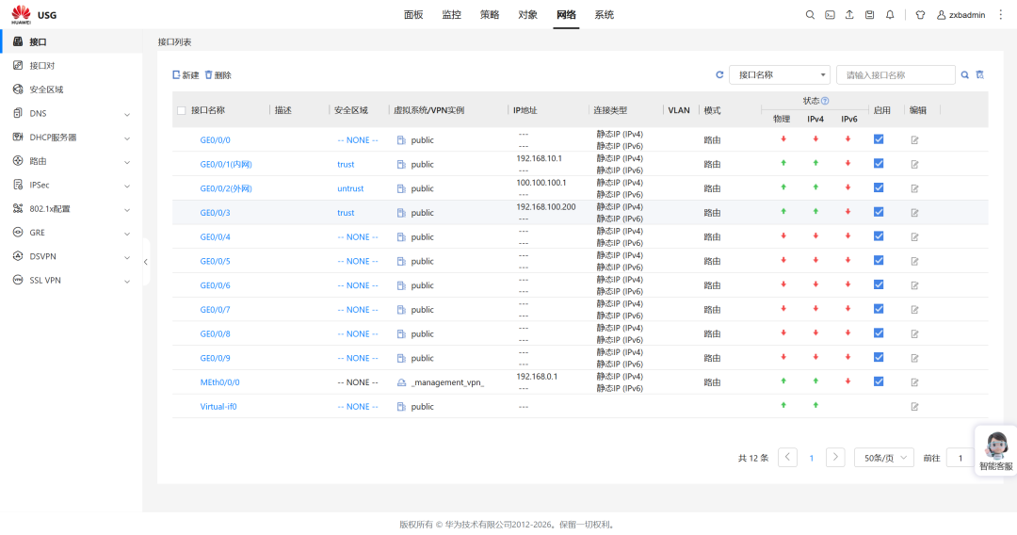Toggle enable checkbox for GE0/0/4
The width and height of the screenshot is (1017, 535).
(879, 236)
